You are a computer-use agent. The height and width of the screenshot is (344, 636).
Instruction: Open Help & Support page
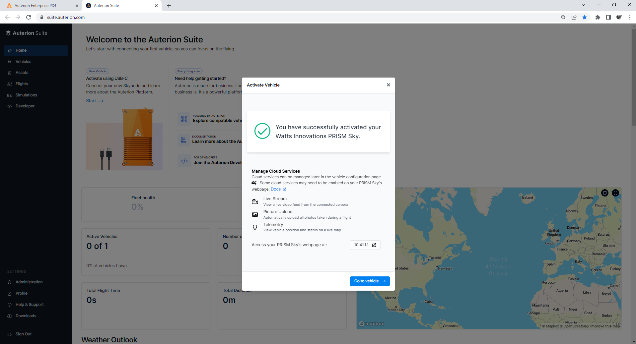point(30,305)
